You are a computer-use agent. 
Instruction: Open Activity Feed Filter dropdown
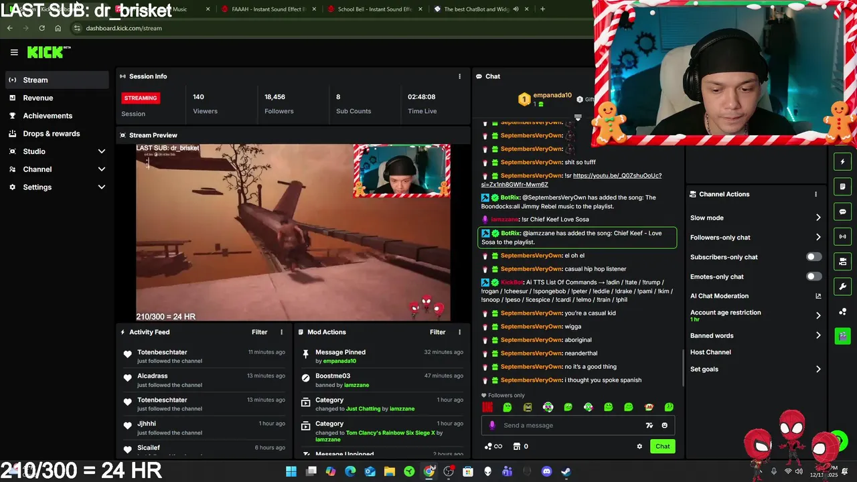pos(259,332)
